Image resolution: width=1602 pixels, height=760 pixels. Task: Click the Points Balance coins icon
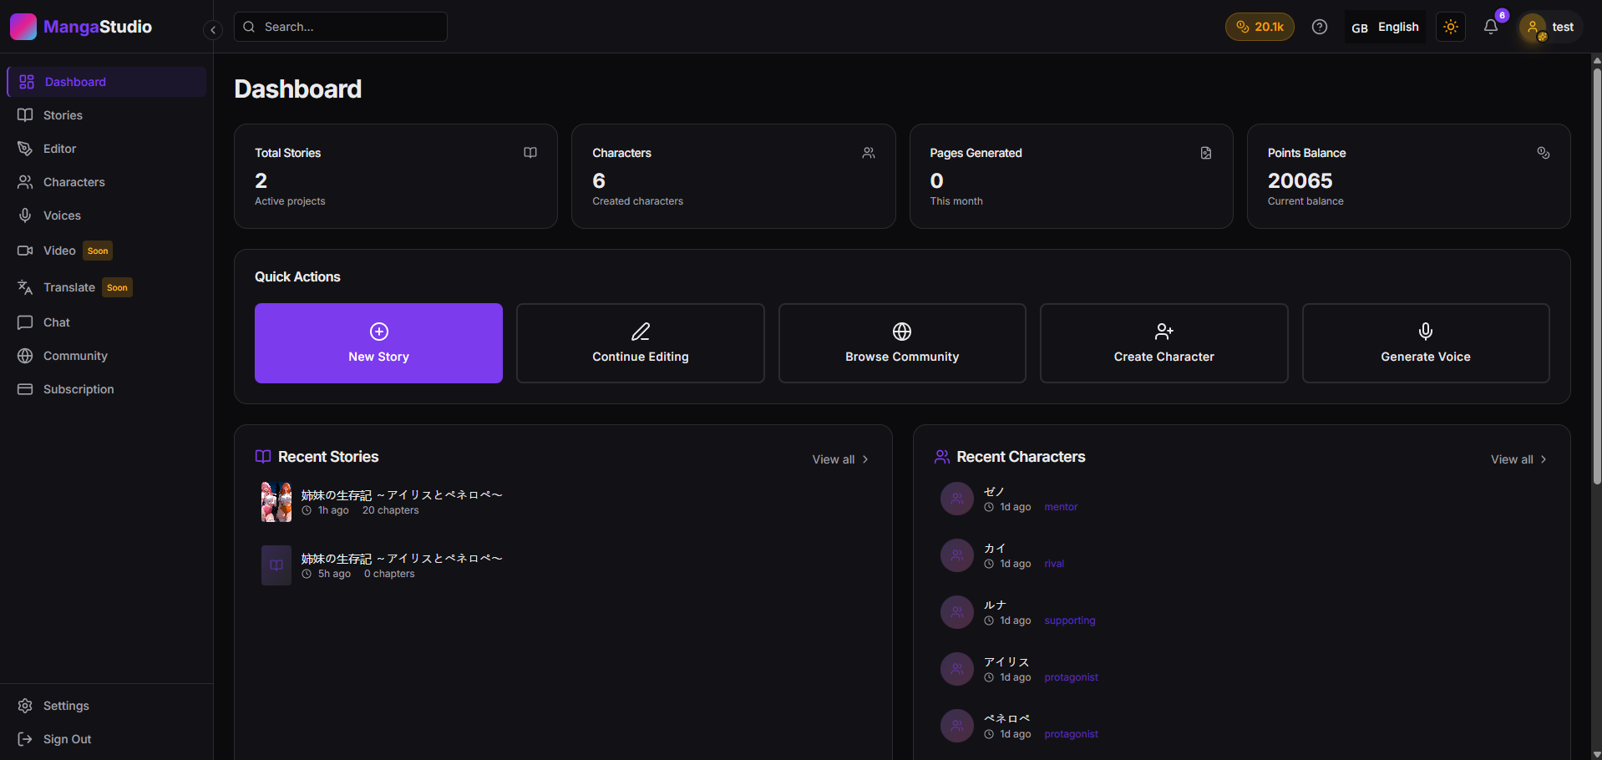click(x=1544, y=153)
